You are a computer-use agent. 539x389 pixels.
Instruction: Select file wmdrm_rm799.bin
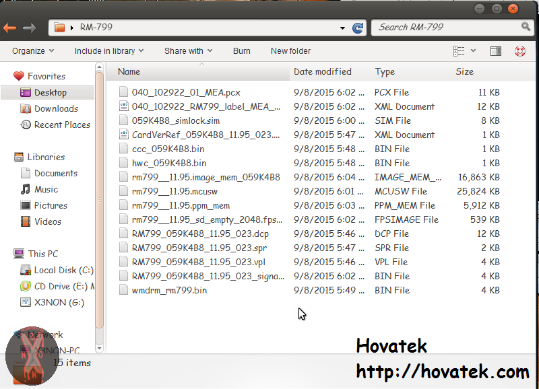169,290
